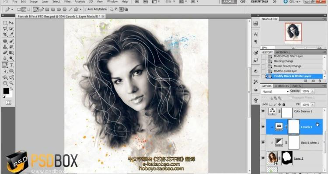Open the Filter menu

[67, 1]
